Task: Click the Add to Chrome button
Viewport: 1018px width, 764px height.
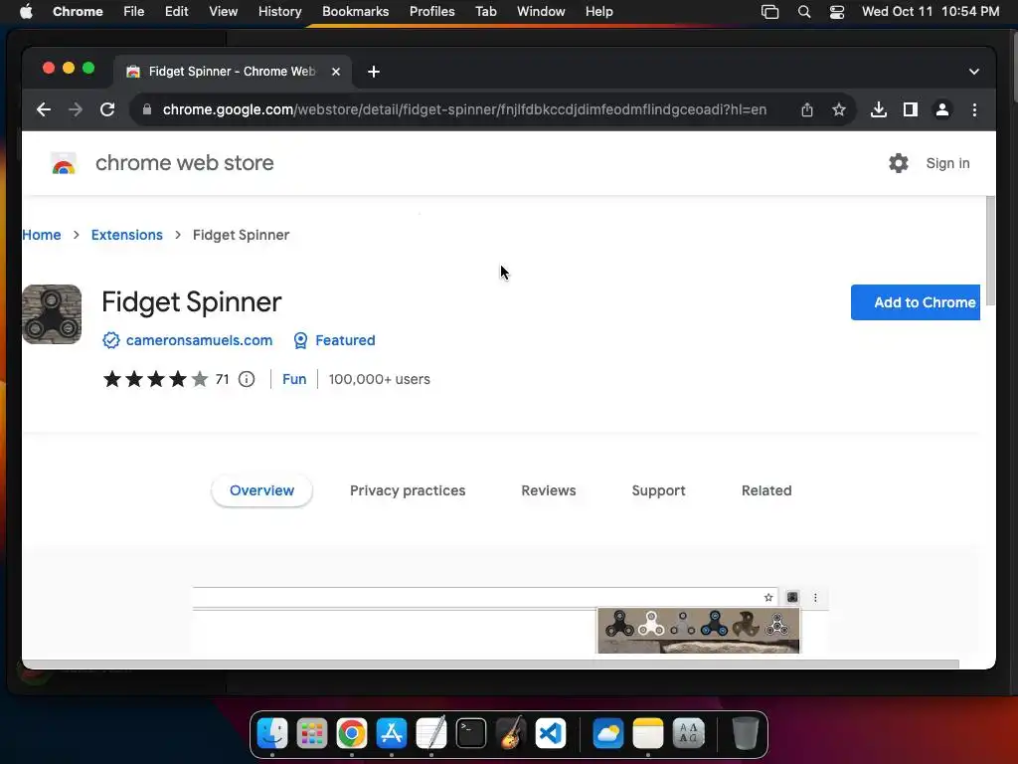Action: tap(916, 302)
